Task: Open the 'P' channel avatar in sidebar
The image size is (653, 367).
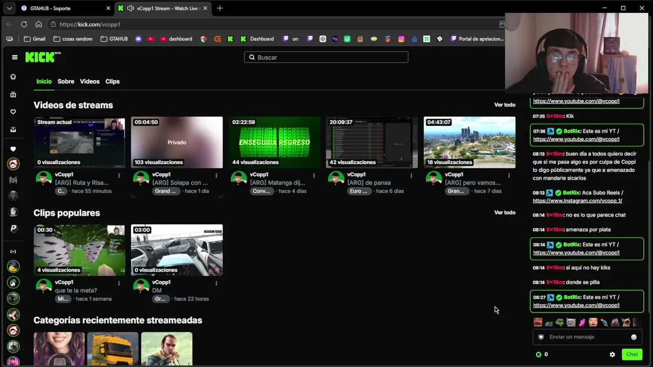Action: (x=13, y=228)
